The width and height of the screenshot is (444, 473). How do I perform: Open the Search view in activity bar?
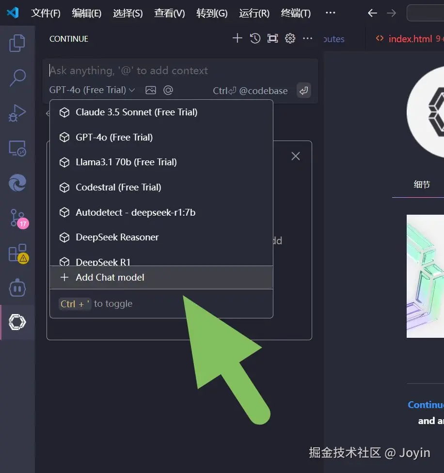click(17, 78)
